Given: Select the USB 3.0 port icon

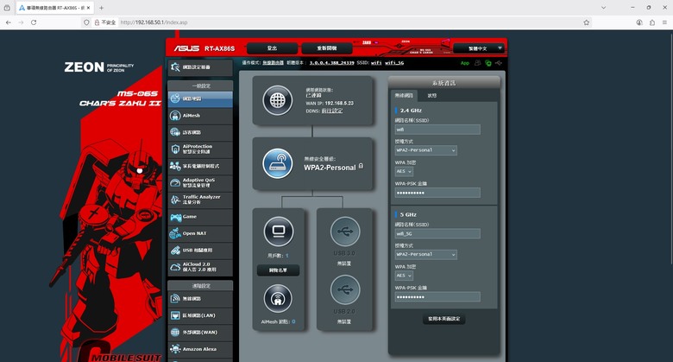Looking at the screenshot, I should coord(344,232).
